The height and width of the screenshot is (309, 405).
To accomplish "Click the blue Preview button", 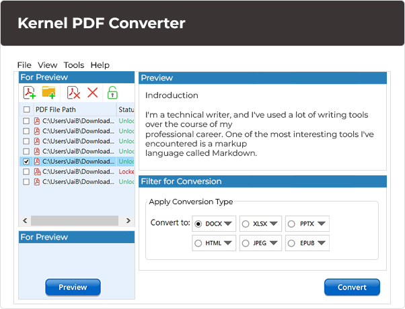I will click(73, 287).
